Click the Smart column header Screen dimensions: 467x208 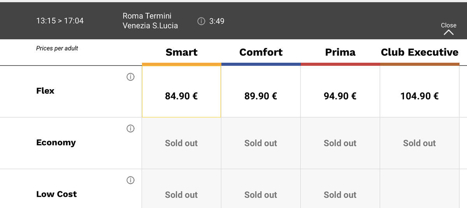181,52
